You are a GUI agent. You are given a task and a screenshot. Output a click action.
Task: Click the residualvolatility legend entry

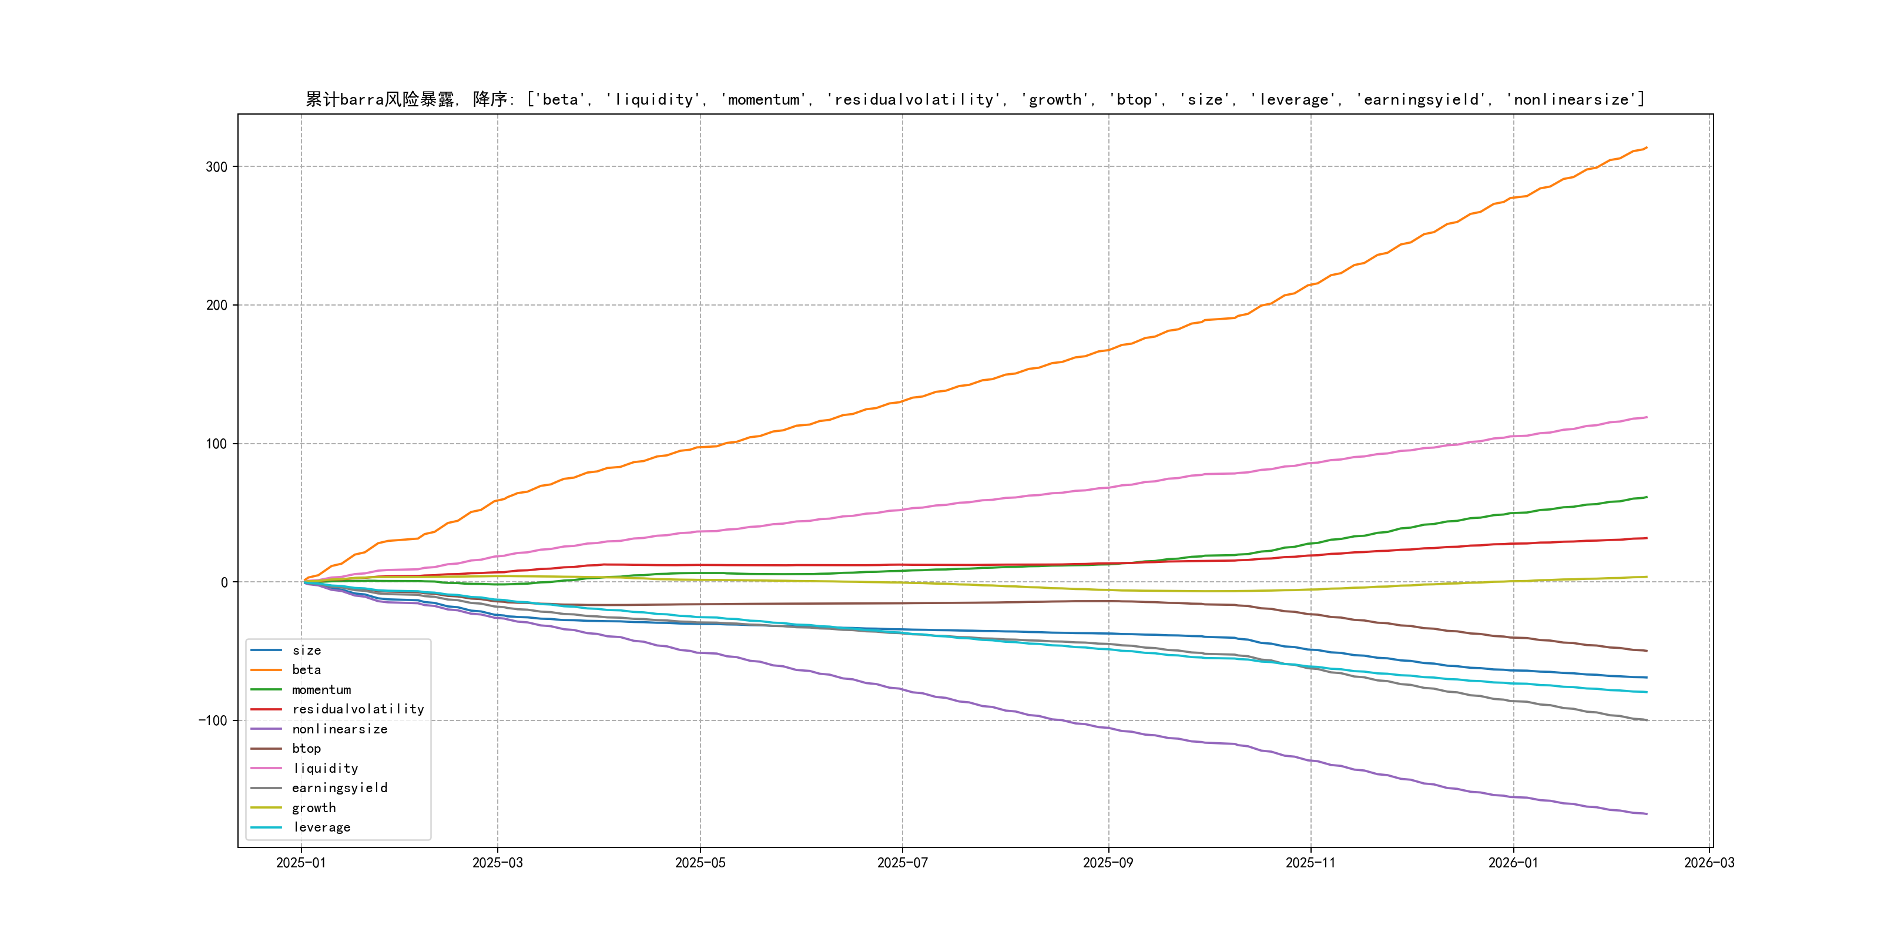pos(358,709)
